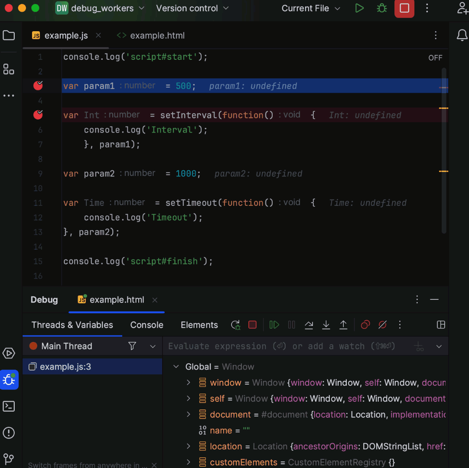Click Step Over in debug toolbar
This screenshot has width=469, height=468.
point(309,325)
